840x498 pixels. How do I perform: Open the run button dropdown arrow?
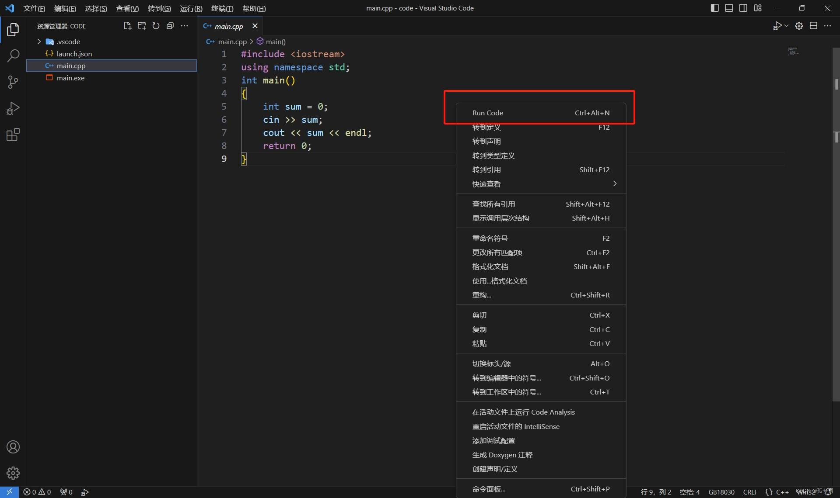click(786, 26)
